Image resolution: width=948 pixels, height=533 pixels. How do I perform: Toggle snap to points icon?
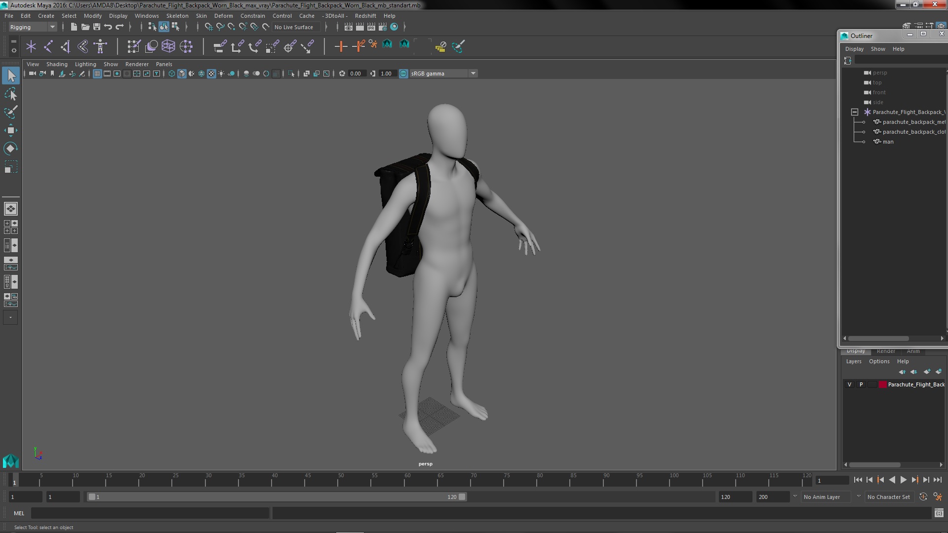(232, 27)
